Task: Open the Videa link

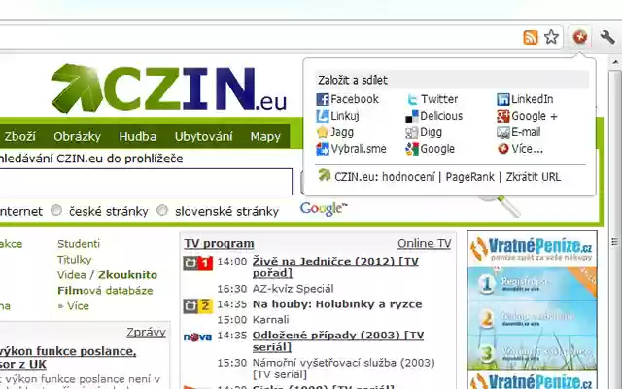Action: click(x=71, y=274)
